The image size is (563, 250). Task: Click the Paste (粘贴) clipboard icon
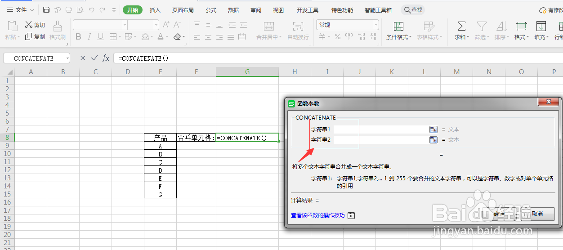[x=12, y=26]
